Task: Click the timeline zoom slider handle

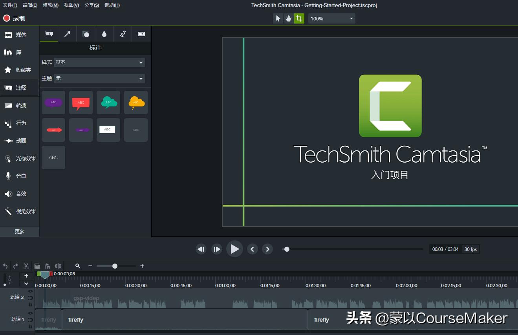Action: 115,266
